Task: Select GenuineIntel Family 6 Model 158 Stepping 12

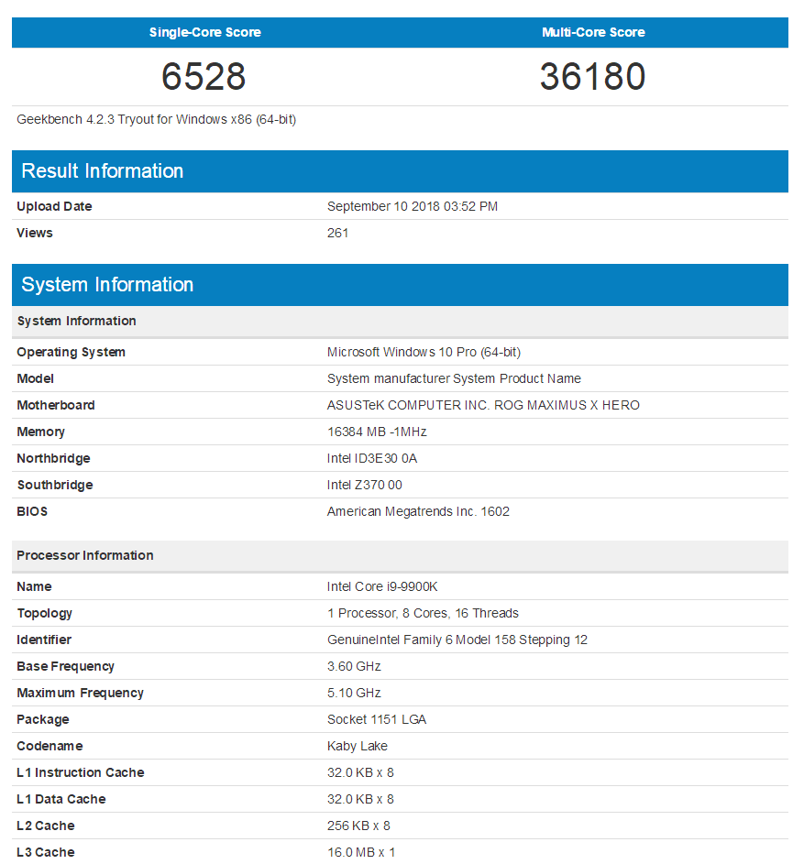Action: pyautogui.click(x=457, y=640)
